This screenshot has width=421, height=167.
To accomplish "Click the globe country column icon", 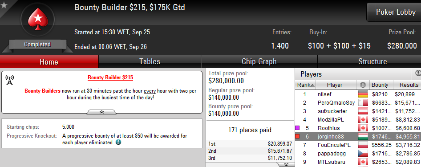I will coord(363,85).
